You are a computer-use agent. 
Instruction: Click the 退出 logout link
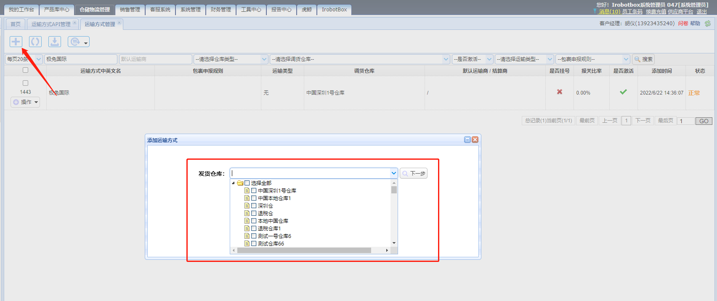coord(701,12)
